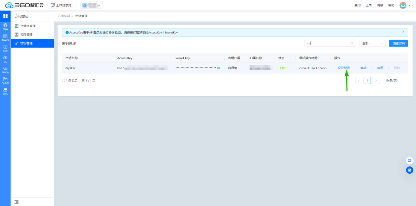Click 编辑 for myaksk key
The image size is (416, 206).
364,68
